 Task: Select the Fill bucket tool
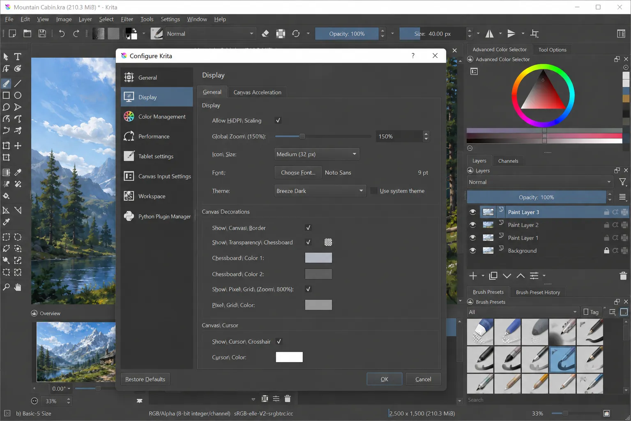(x=6, y=196)
